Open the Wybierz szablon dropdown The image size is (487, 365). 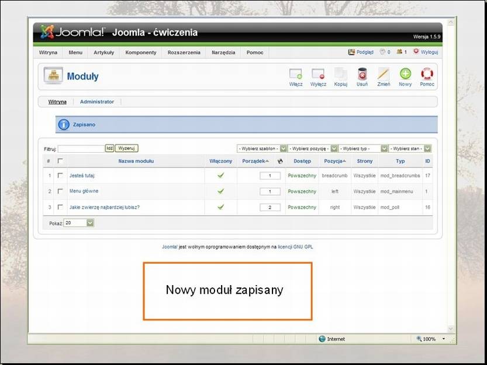click(262, 149)
